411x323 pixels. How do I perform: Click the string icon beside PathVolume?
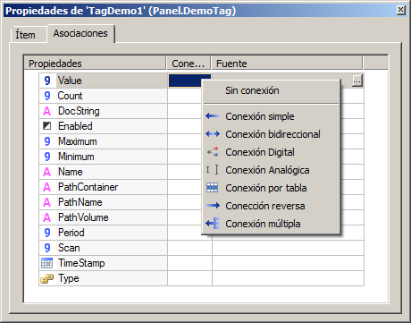point(47,217)
